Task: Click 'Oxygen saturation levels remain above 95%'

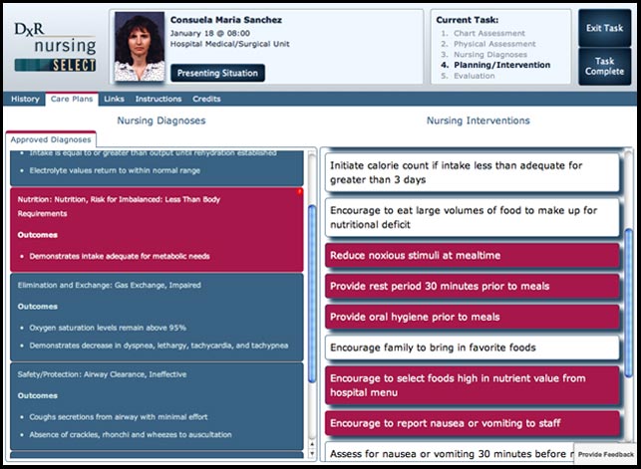Action: click(108, 328)
